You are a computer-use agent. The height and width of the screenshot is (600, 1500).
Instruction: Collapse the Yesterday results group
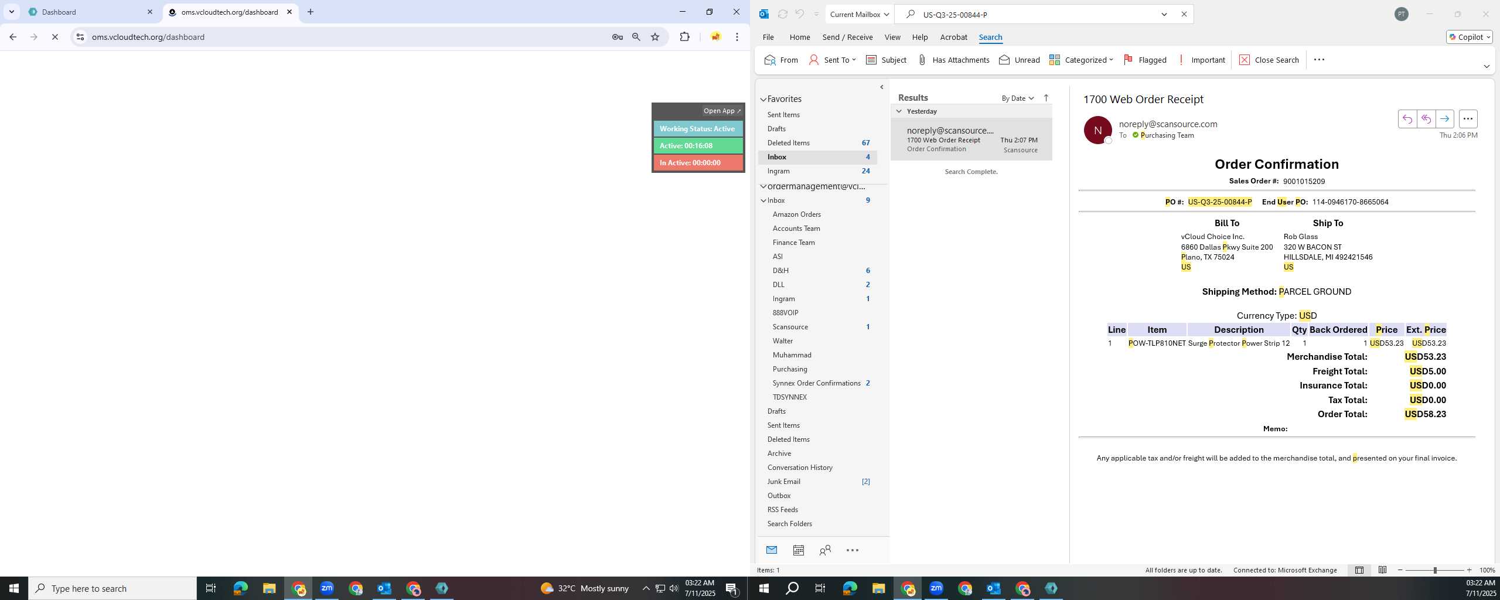pyautogui.click(x=899, y=111)
